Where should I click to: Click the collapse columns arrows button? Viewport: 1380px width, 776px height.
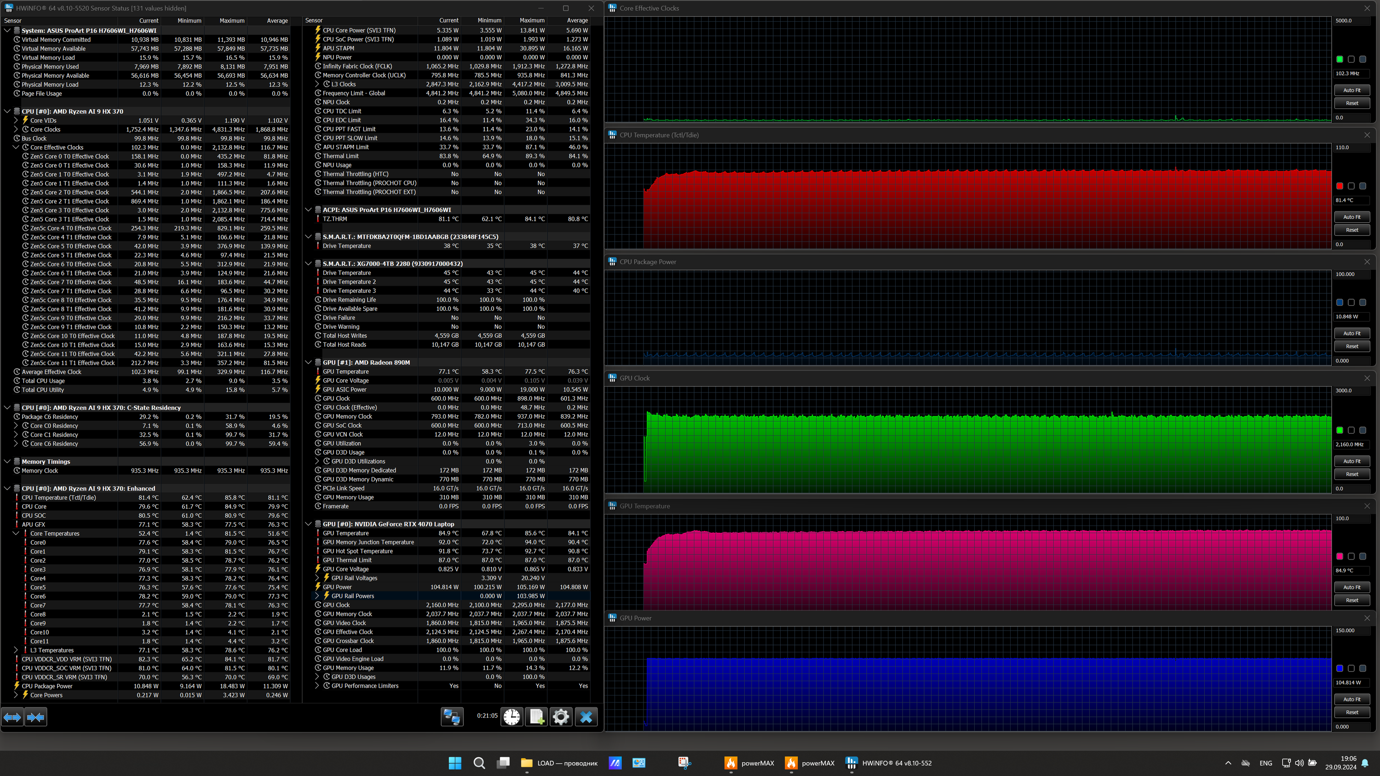pos(36,717)
